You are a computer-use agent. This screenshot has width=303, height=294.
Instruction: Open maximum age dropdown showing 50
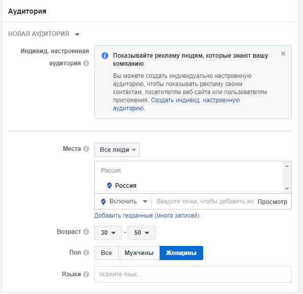141,233
